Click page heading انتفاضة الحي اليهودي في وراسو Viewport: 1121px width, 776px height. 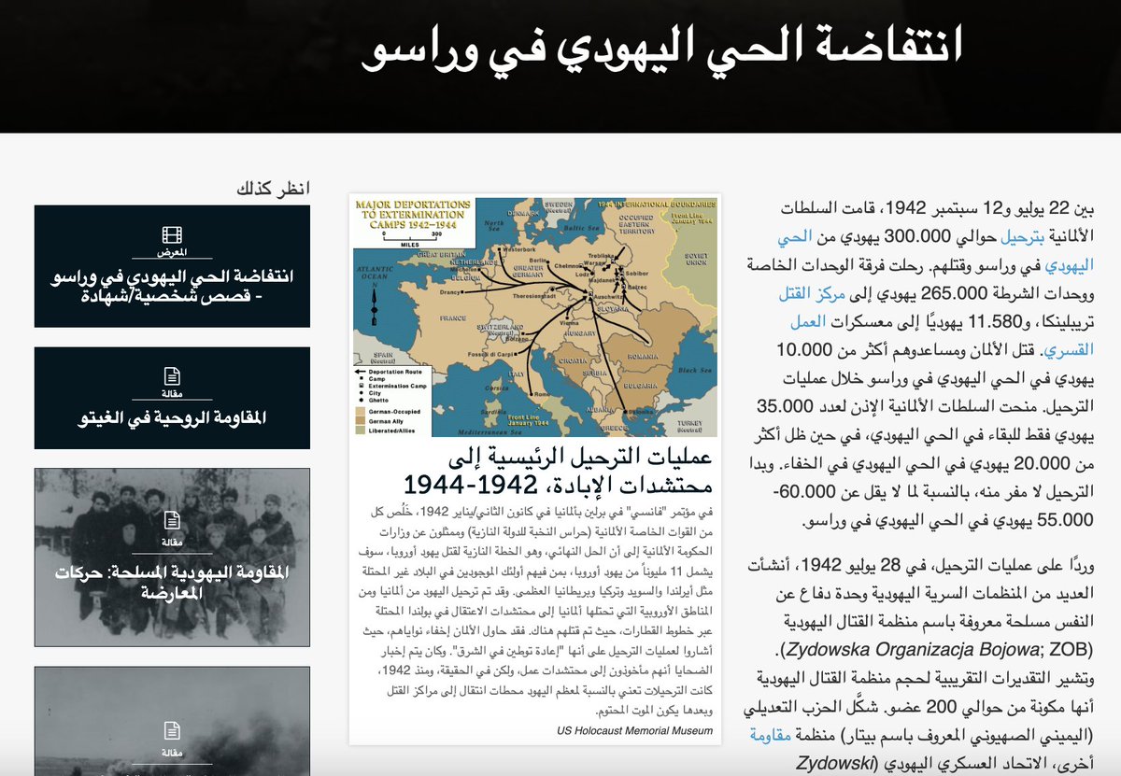[x=660, y=48]
